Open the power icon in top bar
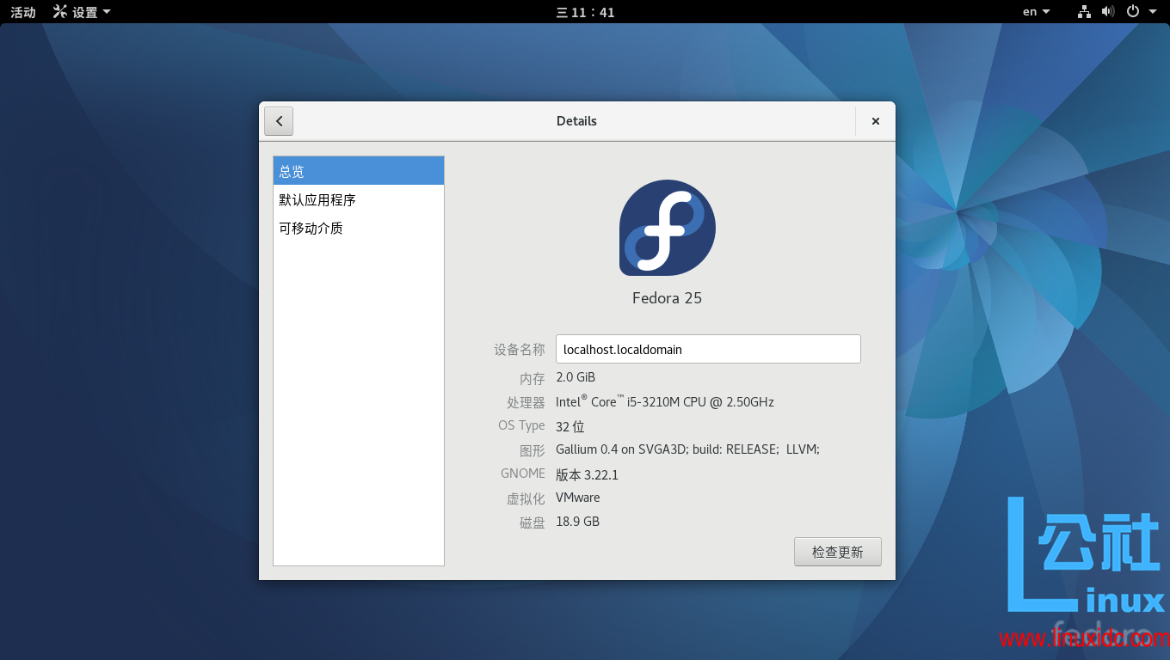Viewport: 1170px width, 660px height. coord(1133,12)
